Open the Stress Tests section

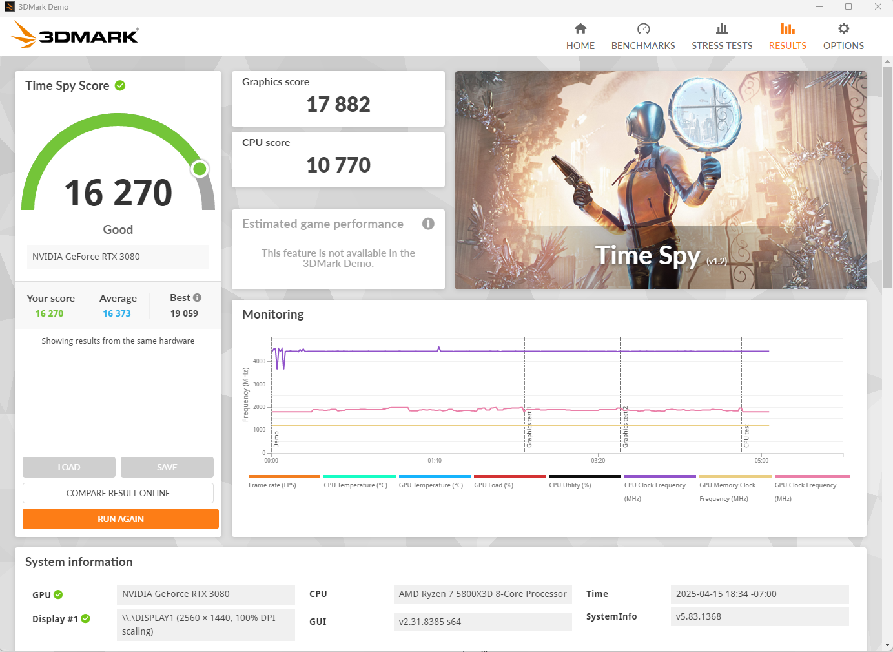[x=722, y=37]
